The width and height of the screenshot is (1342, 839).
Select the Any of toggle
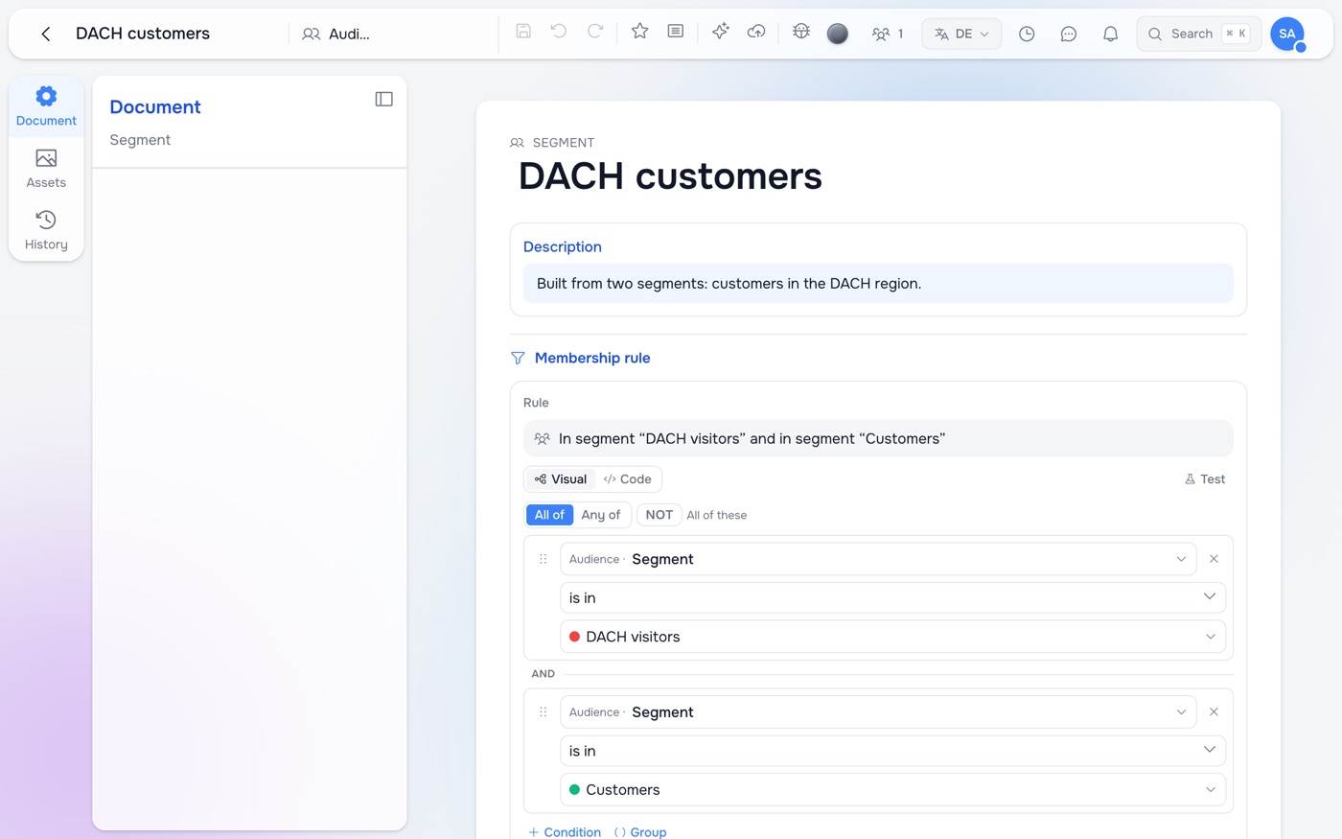coord(601,515)
